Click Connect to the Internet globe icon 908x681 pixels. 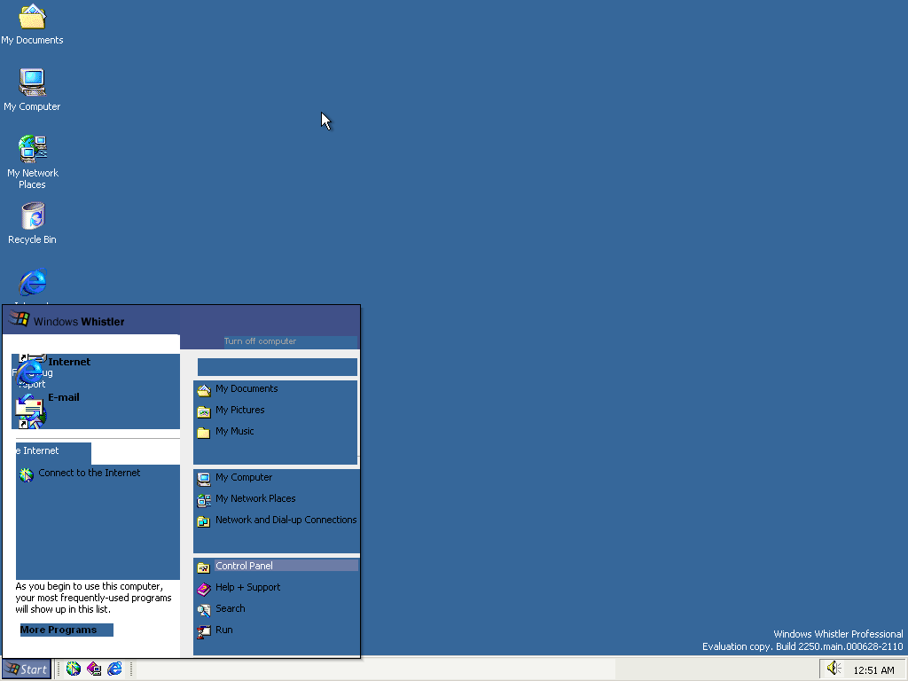(x=26, y=475)
